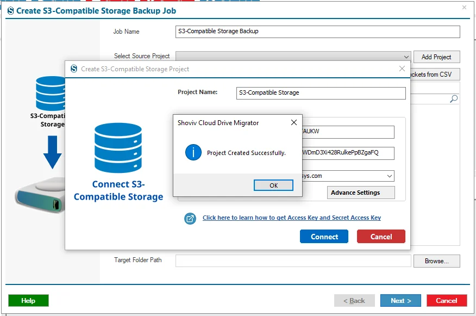Expand the Select Source Project dropdown

pos(406,57)
